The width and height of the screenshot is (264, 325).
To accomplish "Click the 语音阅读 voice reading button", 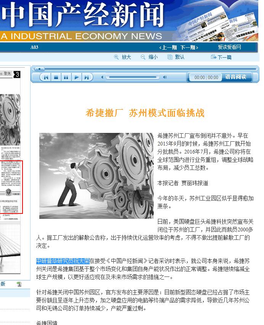I will click(236, 77).
